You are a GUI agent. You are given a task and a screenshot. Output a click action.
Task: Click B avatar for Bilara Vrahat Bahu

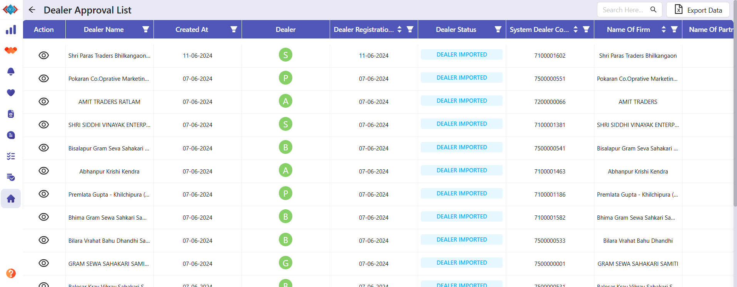tap(285, 240)
